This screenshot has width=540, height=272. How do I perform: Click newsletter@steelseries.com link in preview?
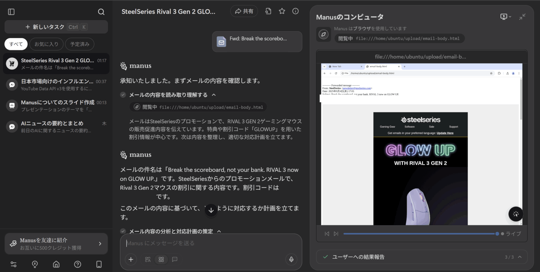(x=357, y=88)
